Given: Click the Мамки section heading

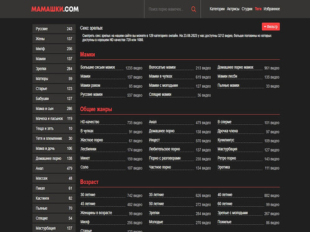Looking at the screenshot, I should (x=87, y=54).
